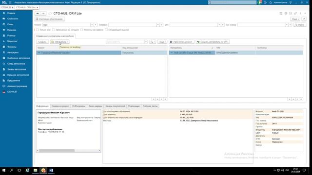Click the Телефон input field
The image size is (312, 175).
[x=132, y=25]
